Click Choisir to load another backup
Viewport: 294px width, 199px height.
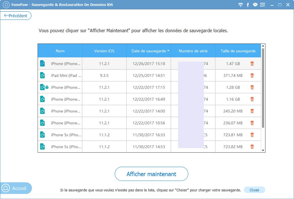tap(254, 190)
